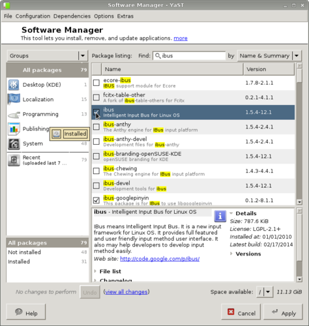
Task: Select the All packages group
Action: pos(48,70)
